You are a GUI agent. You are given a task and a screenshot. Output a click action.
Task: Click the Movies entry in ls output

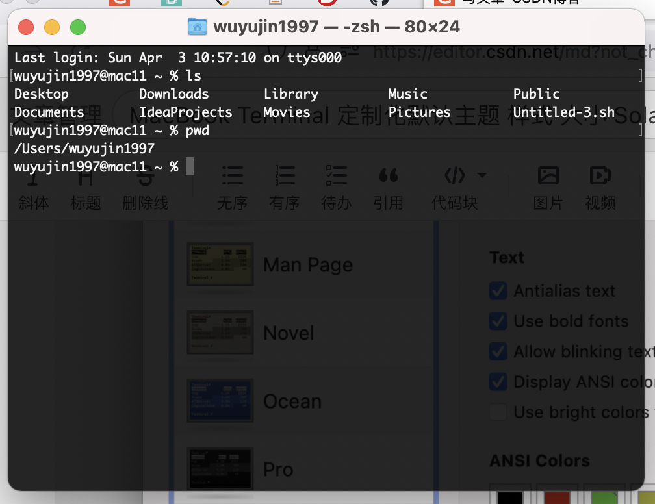[x=287, y=112]
